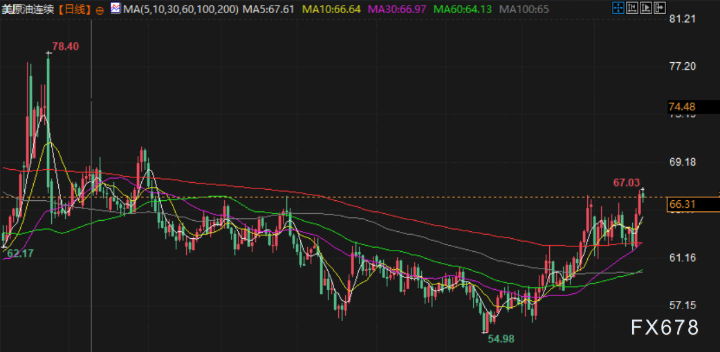Select the magenta MA30:66.97 legend label
This screenshot has width=720, height=352.
397,10
